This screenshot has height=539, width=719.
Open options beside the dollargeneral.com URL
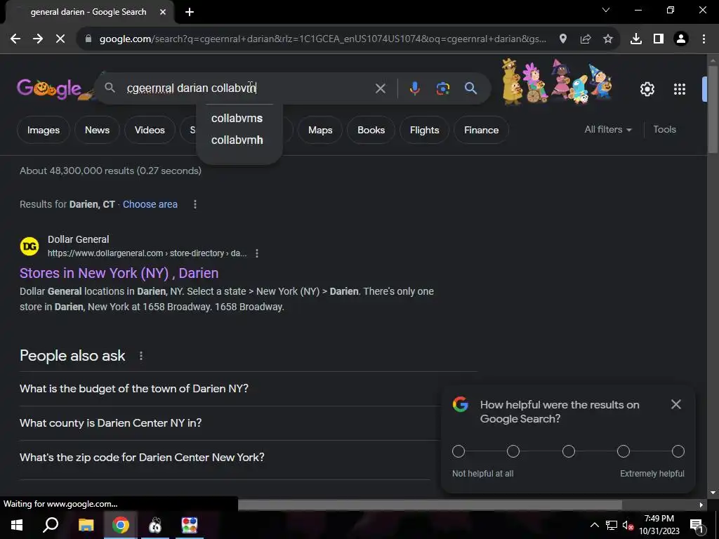tap(257, 253)
